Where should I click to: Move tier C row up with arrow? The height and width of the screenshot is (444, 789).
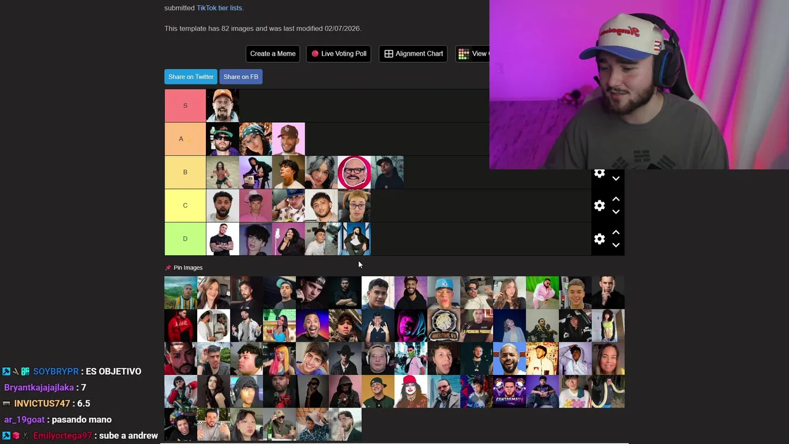(616, 199)
